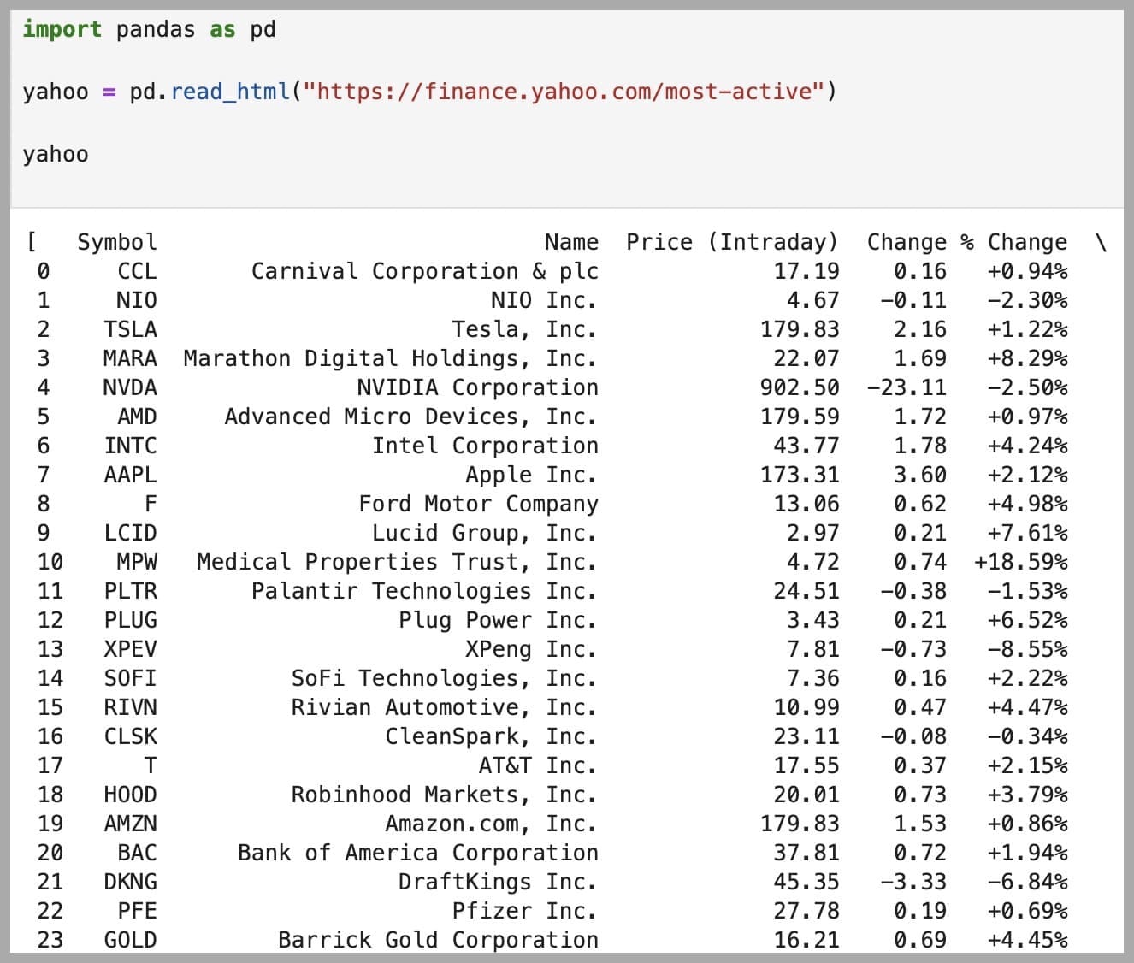Select the DKNG row showing -6.84%
1134x963 pixels.
click(1021, 882)
